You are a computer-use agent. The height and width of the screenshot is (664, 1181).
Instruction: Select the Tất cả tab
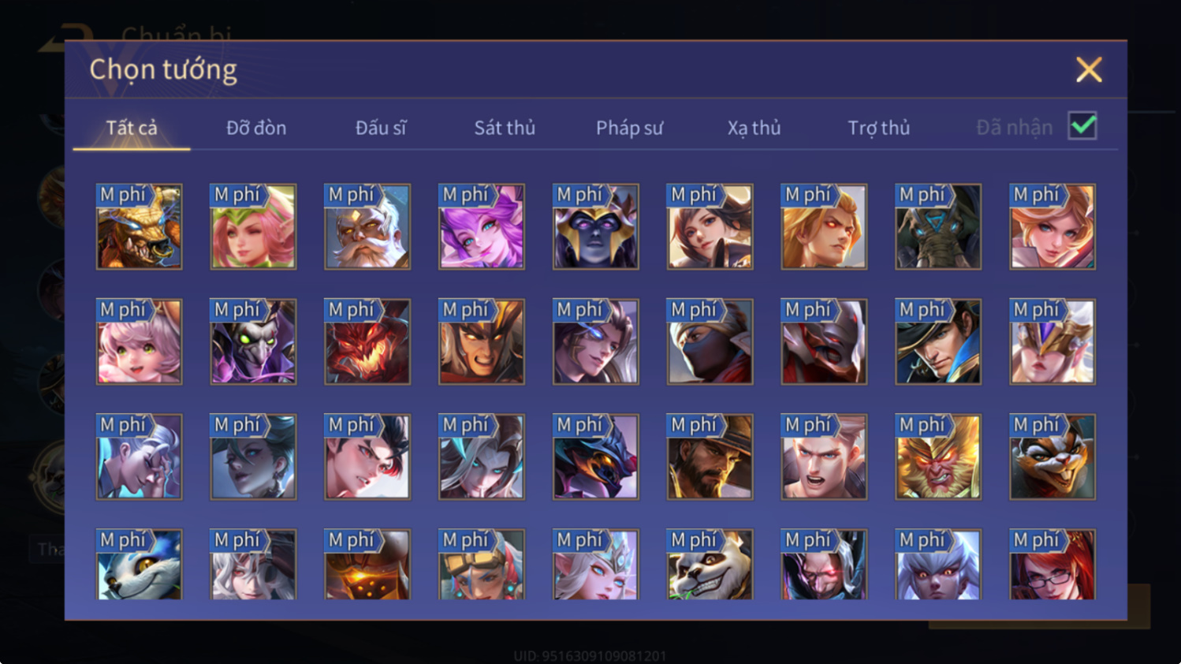click(x=132, y=128)
